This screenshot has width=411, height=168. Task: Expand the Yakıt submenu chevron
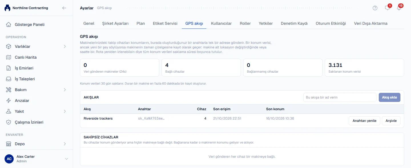(65, 111)
